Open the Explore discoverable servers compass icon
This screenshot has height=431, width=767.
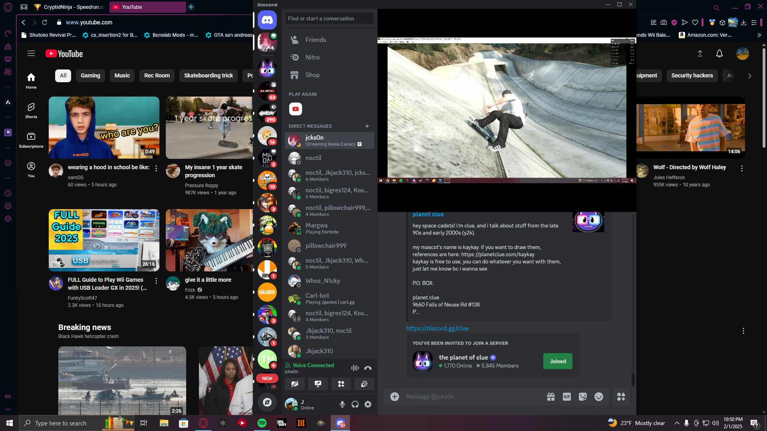(x=267, y=402)
